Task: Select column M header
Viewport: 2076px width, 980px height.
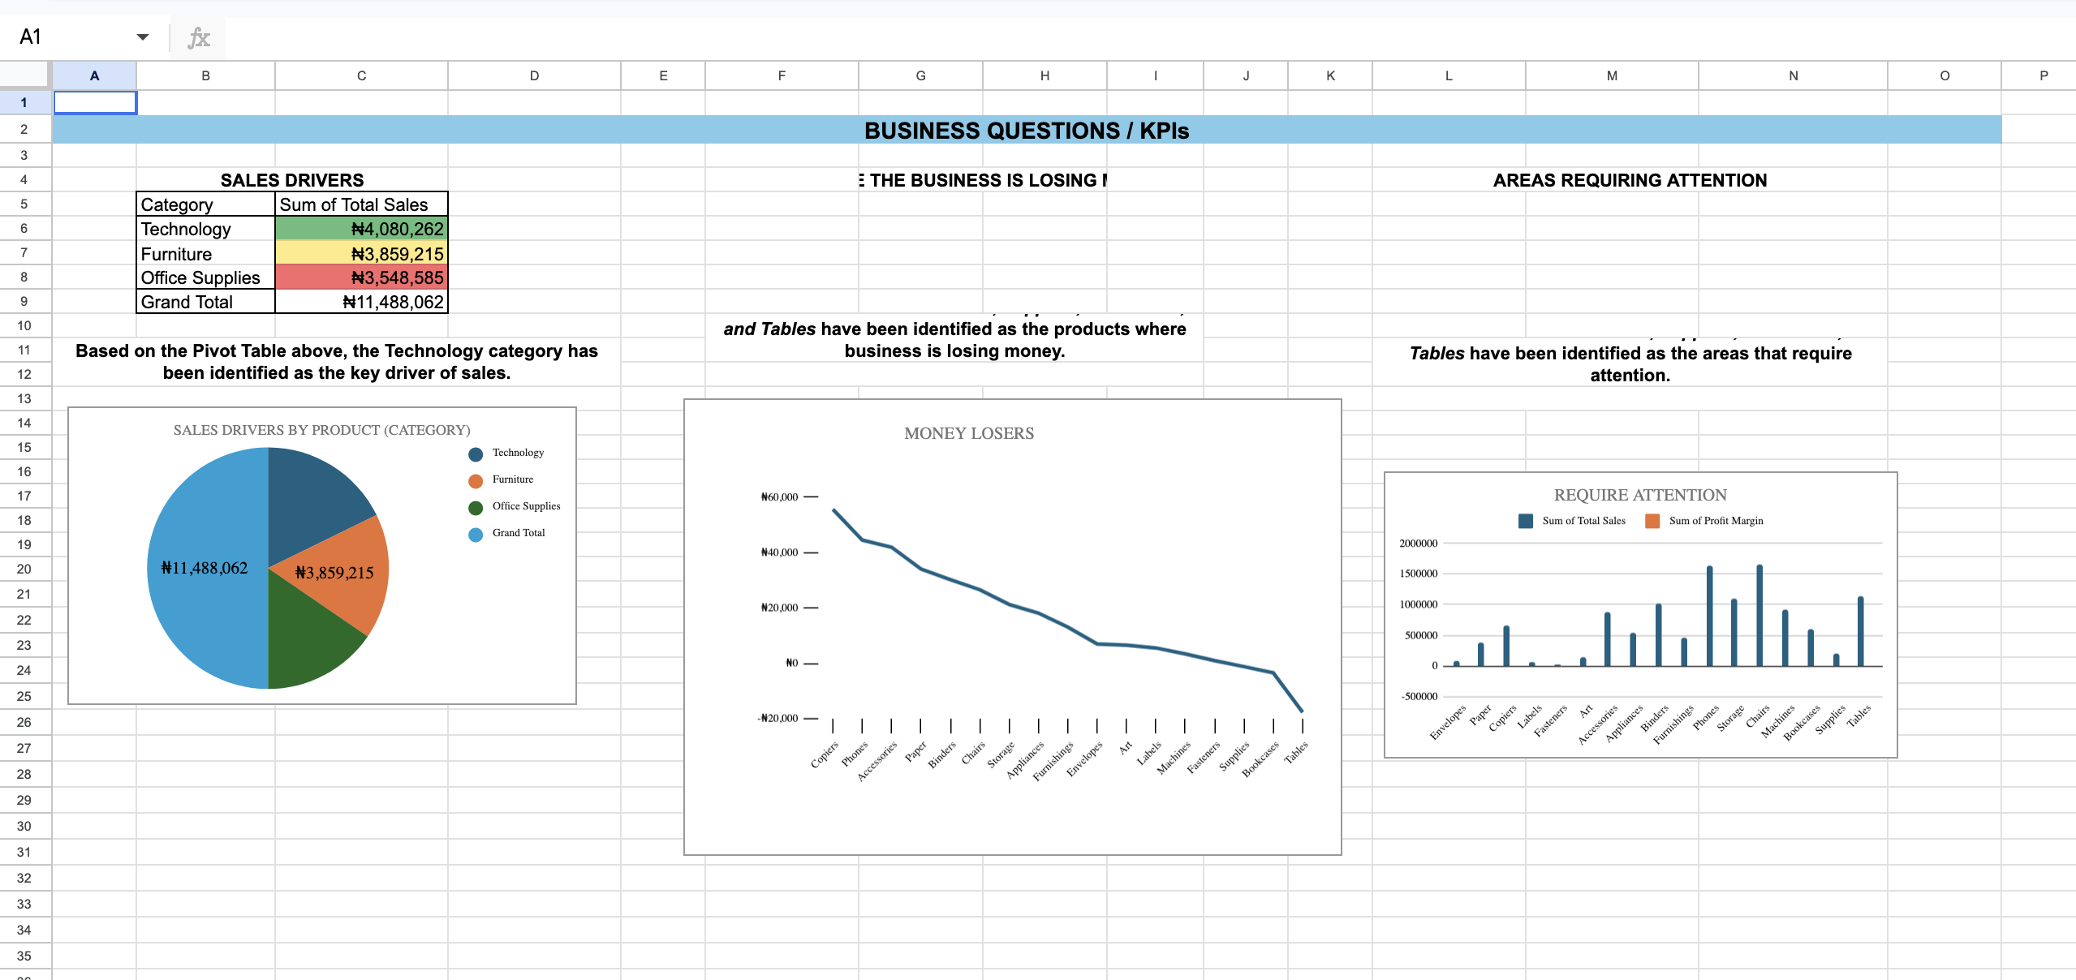Action: [x=1612, y=75]
